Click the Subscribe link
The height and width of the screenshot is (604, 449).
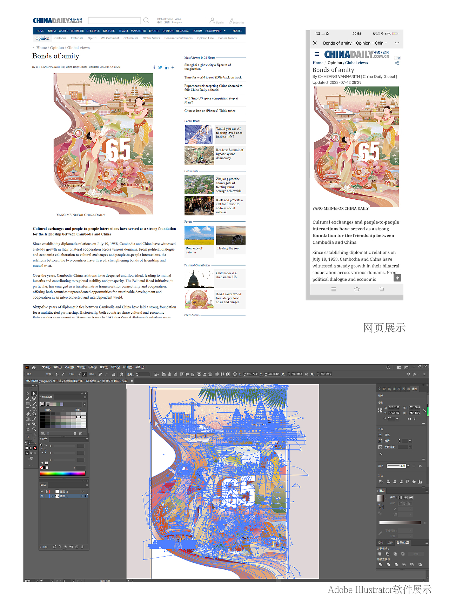click(x=237, y=21)
